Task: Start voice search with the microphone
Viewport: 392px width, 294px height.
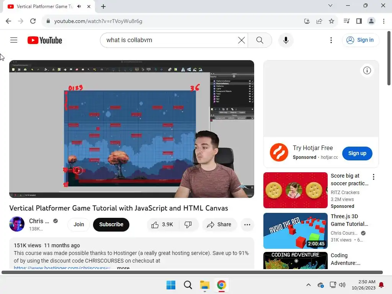Action: point(286,40)
